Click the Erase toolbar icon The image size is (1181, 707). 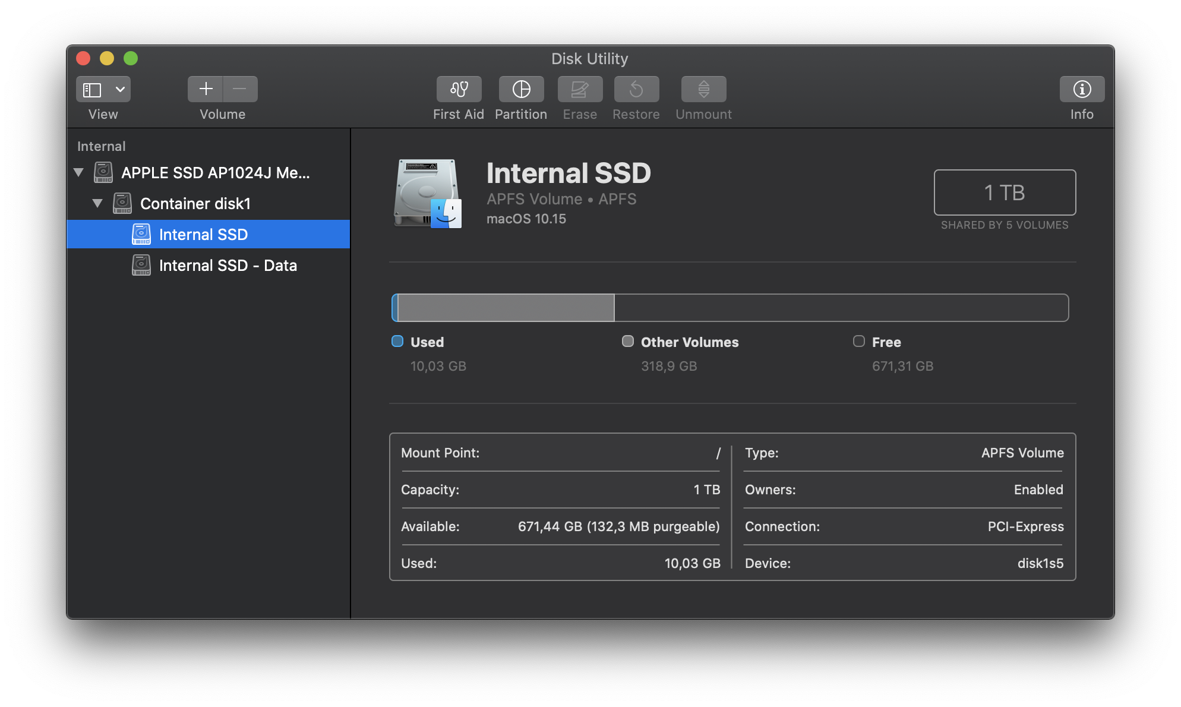point(580,89)
